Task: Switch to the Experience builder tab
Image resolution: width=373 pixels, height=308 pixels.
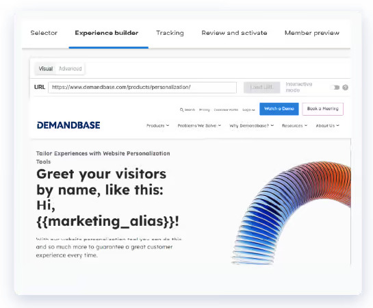Action: (107, 33)
